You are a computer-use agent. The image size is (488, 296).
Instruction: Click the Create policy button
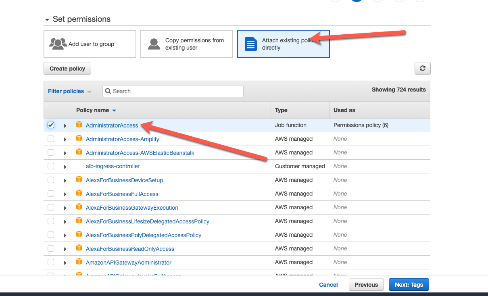tap(67, 69)
